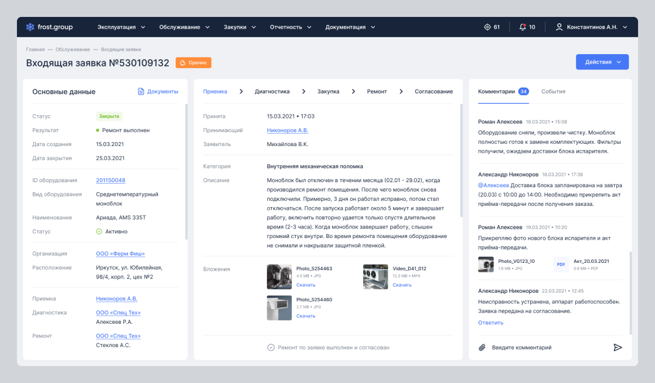Screen dimensions: 655x383
Task: Open ООО «Спец Тех» link in Диагностика row
Action: tap(118, 312)
